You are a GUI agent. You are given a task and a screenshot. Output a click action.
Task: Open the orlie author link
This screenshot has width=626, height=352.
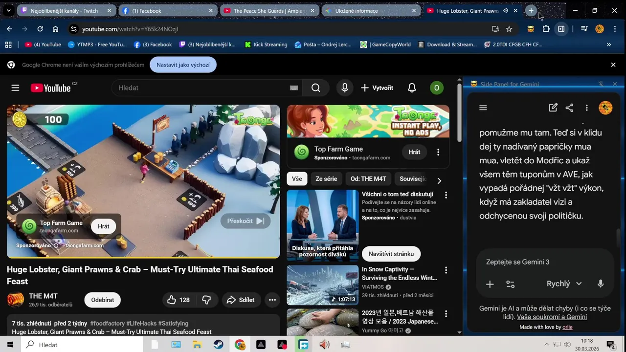[x=567, y=328]
